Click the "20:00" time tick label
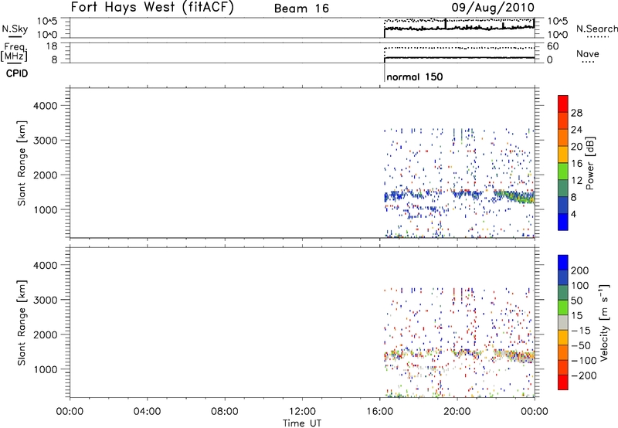 pyautogui.click(x=457, y=412)
